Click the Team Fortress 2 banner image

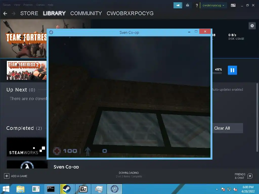(24, 39)
